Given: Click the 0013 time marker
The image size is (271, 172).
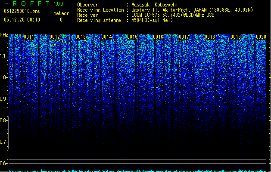Looking at the screenshot, I should pos(81,37).
